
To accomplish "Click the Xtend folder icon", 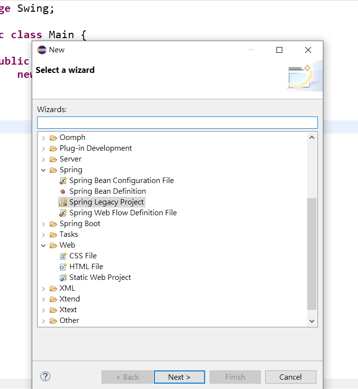I will tap(53, 299).
